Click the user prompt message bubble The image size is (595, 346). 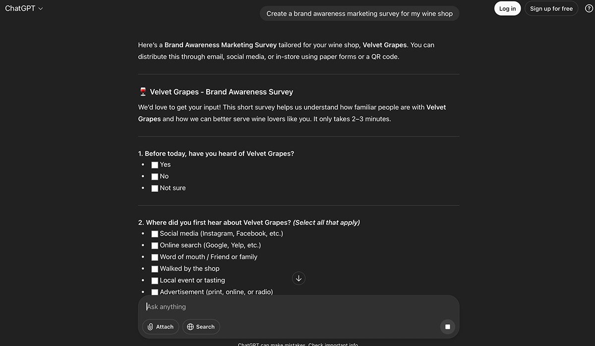click(359, 14)
